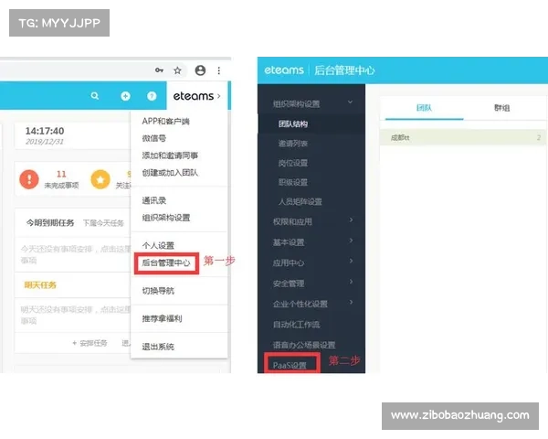Viewport: 548px width, 439px height.
Task: Open 邀请列表 in the admin sidebar
Action: (293, 144)
